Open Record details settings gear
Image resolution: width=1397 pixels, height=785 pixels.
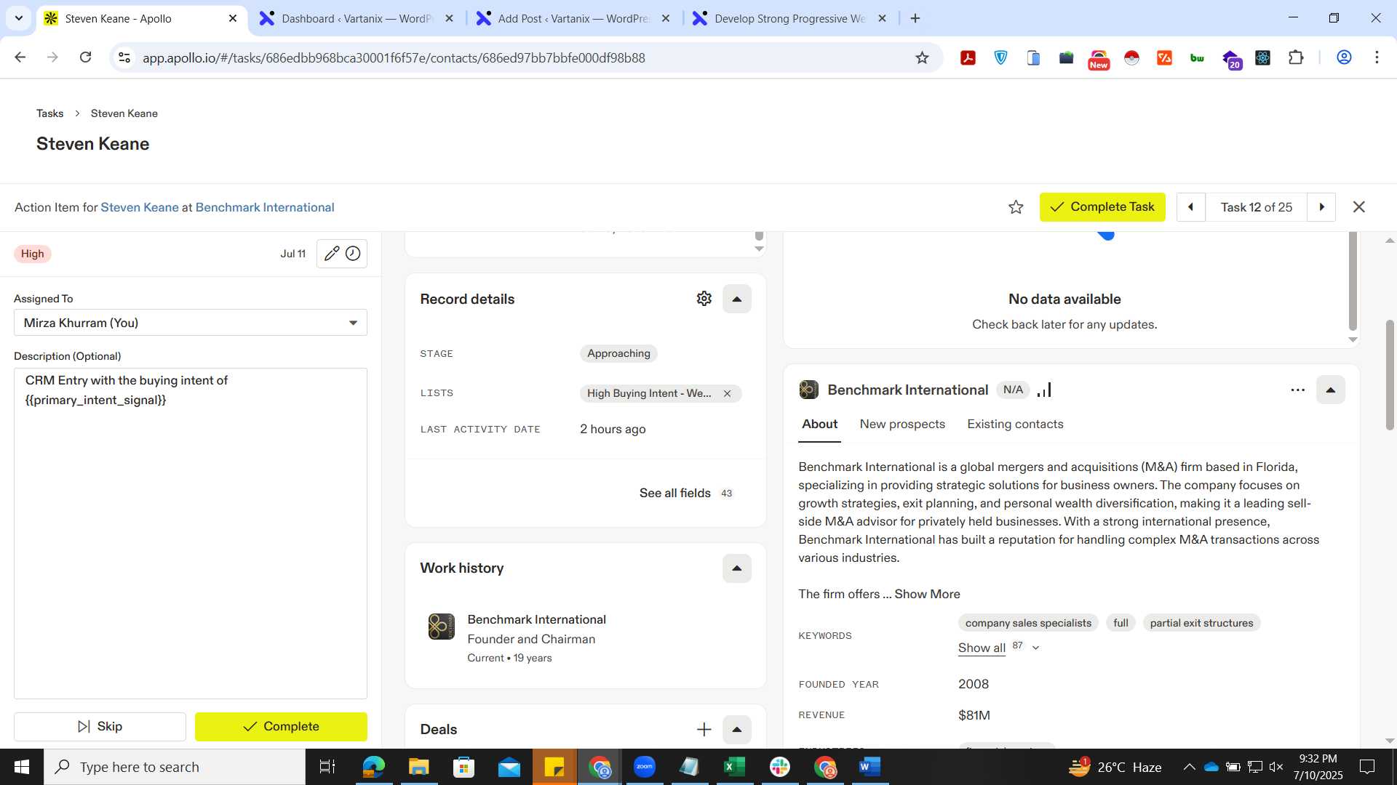704,299
